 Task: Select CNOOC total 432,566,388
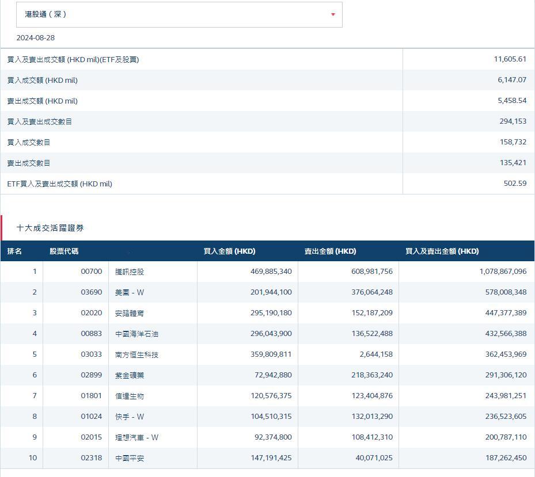pyautogui.click(x=506, y=334)
